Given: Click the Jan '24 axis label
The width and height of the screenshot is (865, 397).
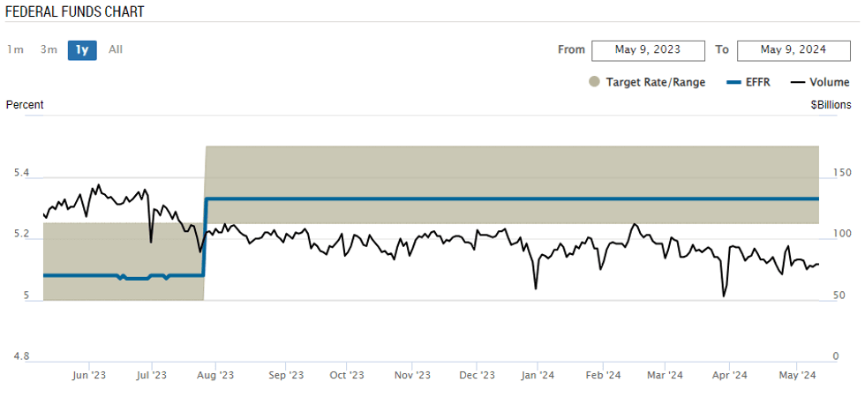Looking at the screenshot, I should coord(539,375).
